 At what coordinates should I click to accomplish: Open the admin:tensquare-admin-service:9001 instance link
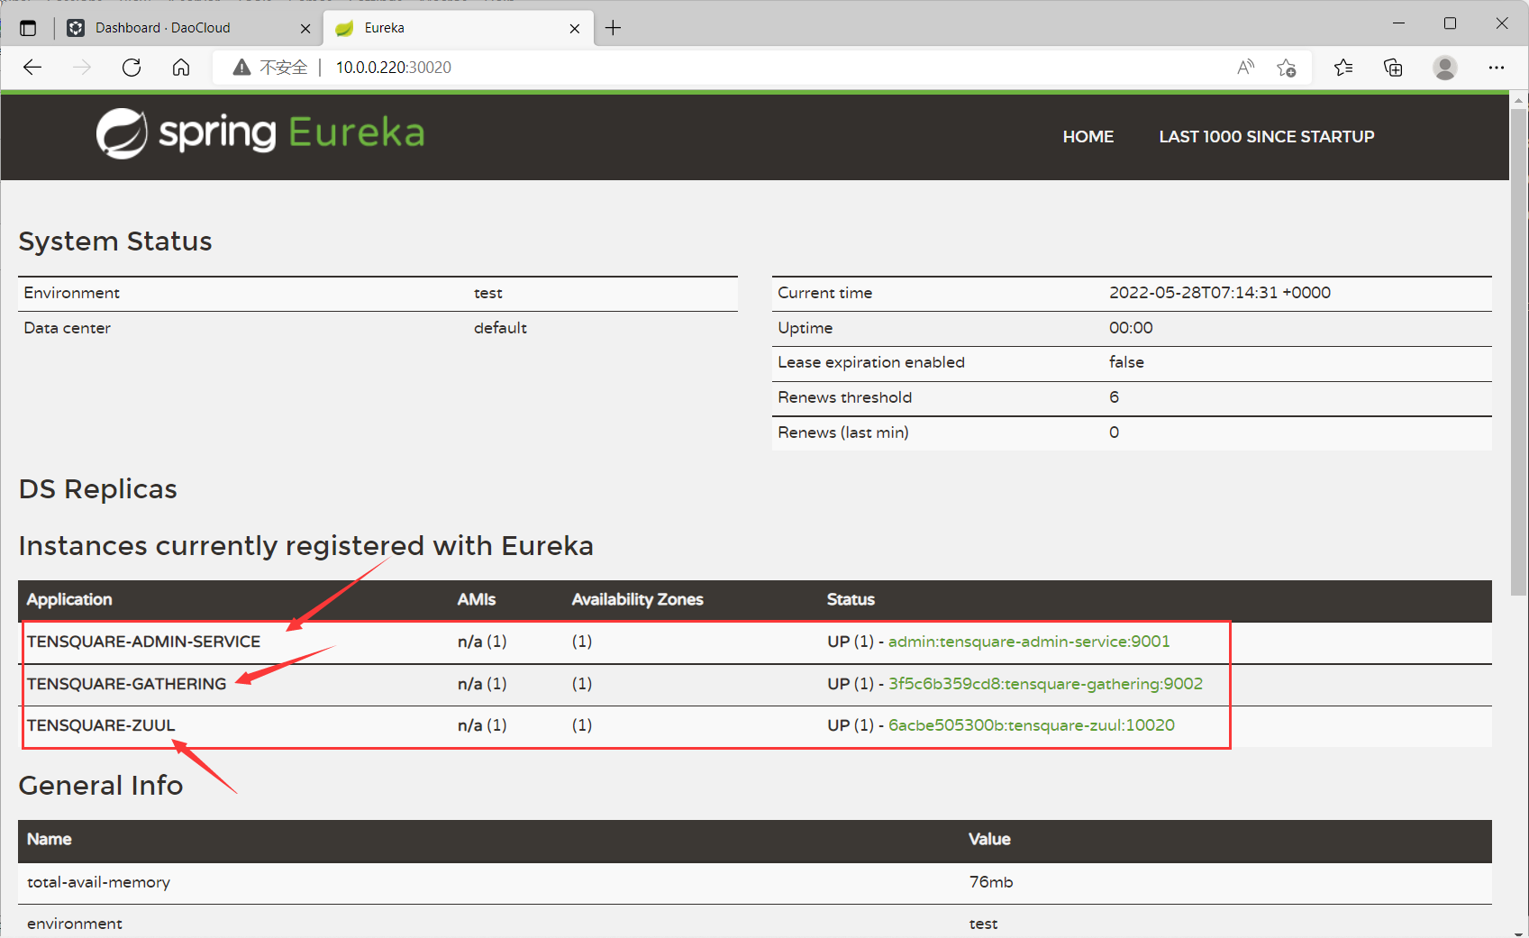coord(1029,642)
